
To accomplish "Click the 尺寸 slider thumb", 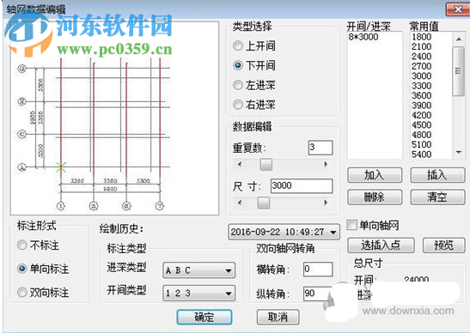I will 264,203.
